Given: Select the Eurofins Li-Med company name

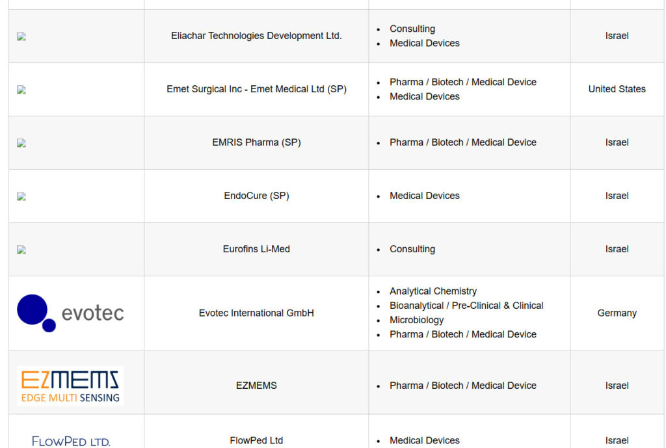Looking at the screenshot, I should (256, 249).
